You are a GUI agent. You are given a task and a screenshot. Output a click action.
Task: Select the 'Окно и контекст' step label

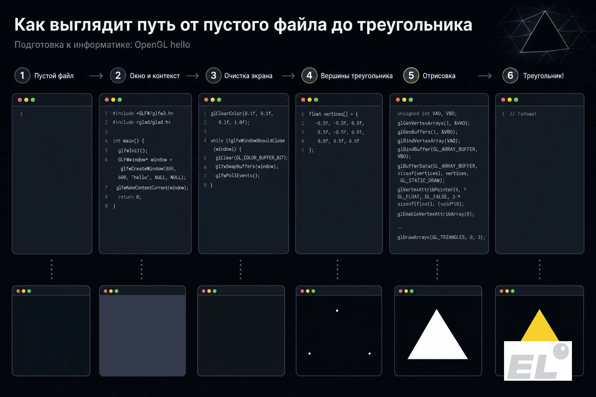155,76
